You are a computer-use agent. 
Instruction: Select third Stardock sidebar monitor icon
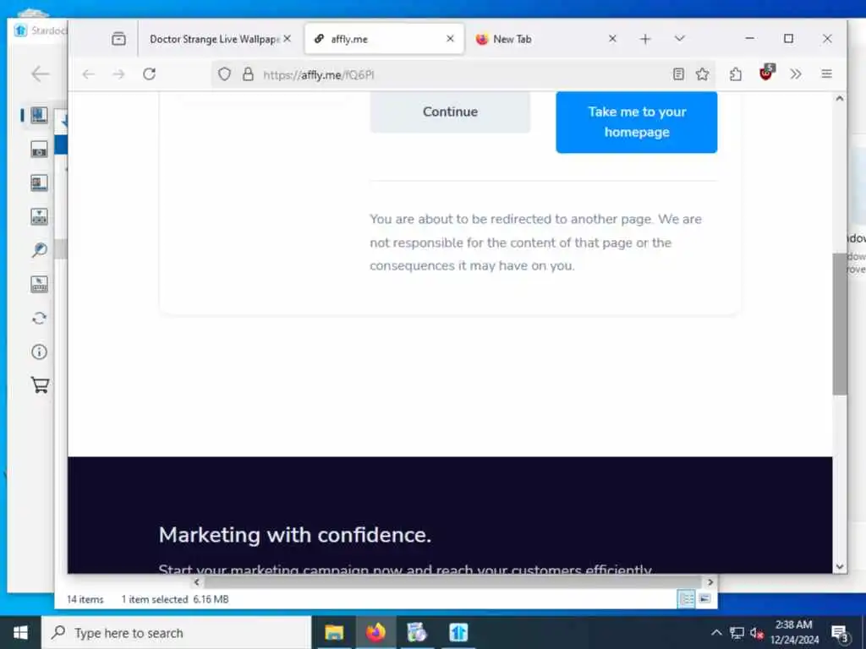point(39,183)
